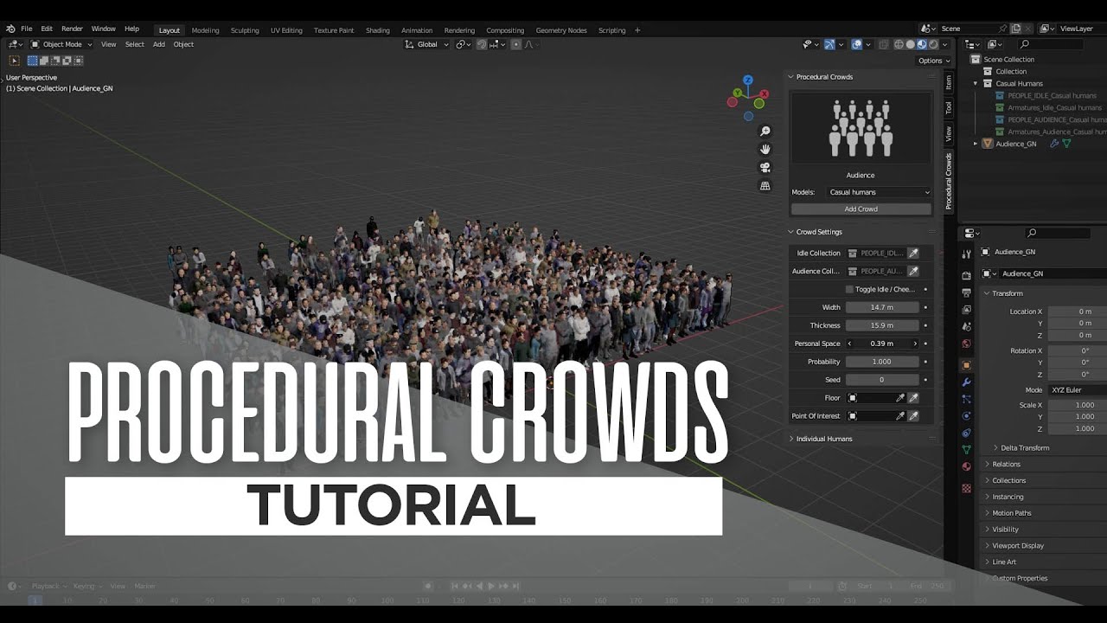
Task: Toggle viewport overlays display button
Action: (x=855, y=44)
